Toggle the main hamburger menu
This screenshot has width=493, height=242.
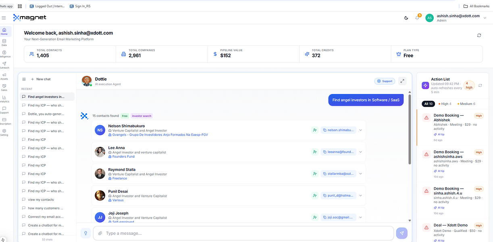coord(4,18)
